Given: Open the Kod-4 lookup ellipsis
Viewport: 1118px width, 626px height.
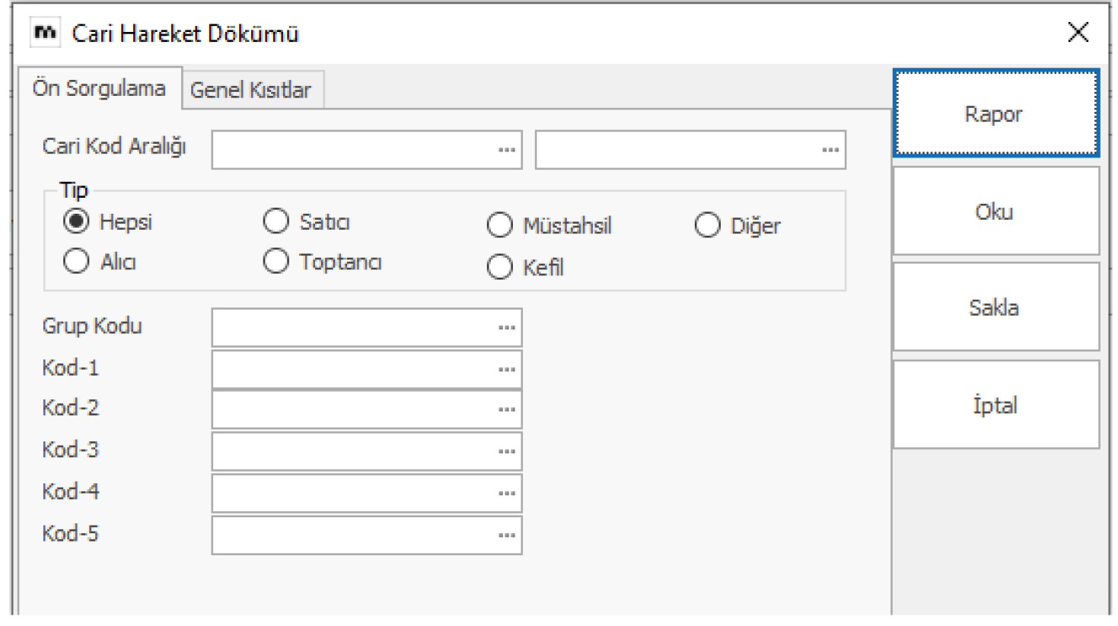Looking at the screenshot, I should 507,494.
